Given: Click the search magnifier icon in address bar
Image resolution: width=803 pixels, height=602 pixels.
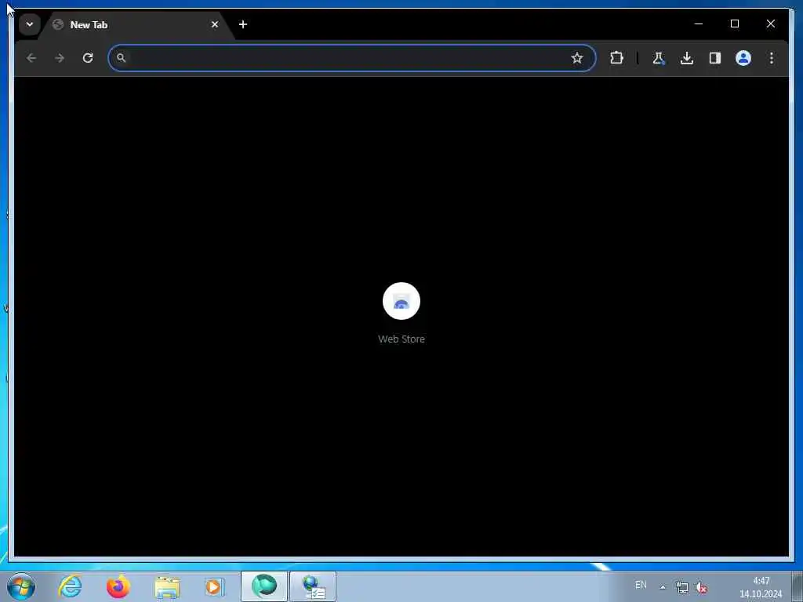Looking at the screenshot, I should click(x=121, y=58).
